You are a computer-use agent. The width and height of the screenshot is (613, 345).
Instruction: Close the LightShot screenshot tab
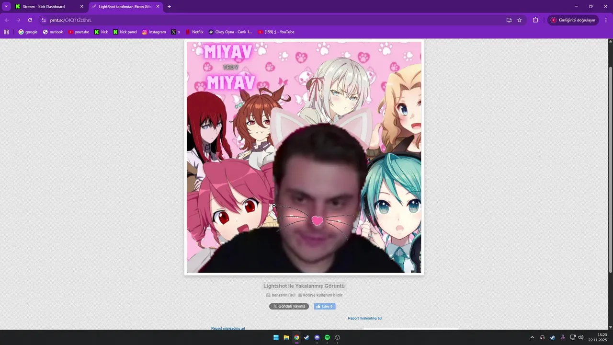[158, 7]
